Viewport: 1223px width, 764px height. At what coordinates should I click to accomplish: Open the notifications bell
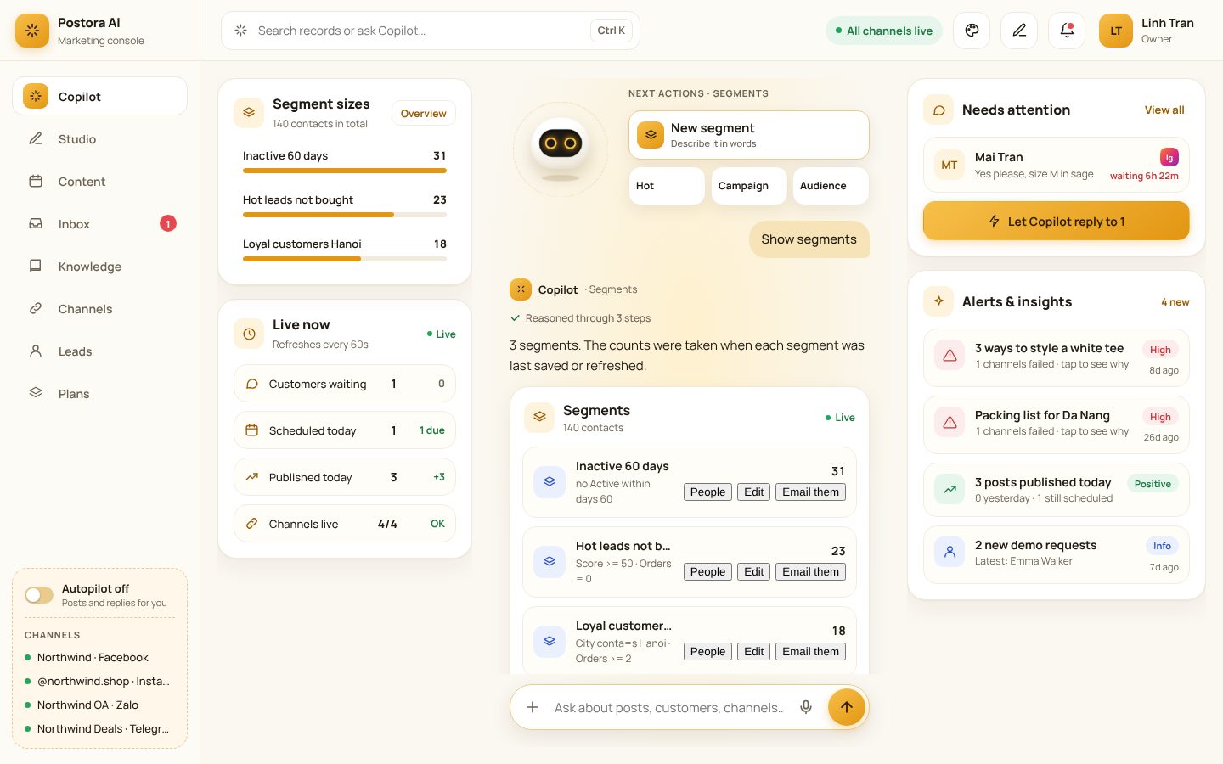[x=1067, y=31]
